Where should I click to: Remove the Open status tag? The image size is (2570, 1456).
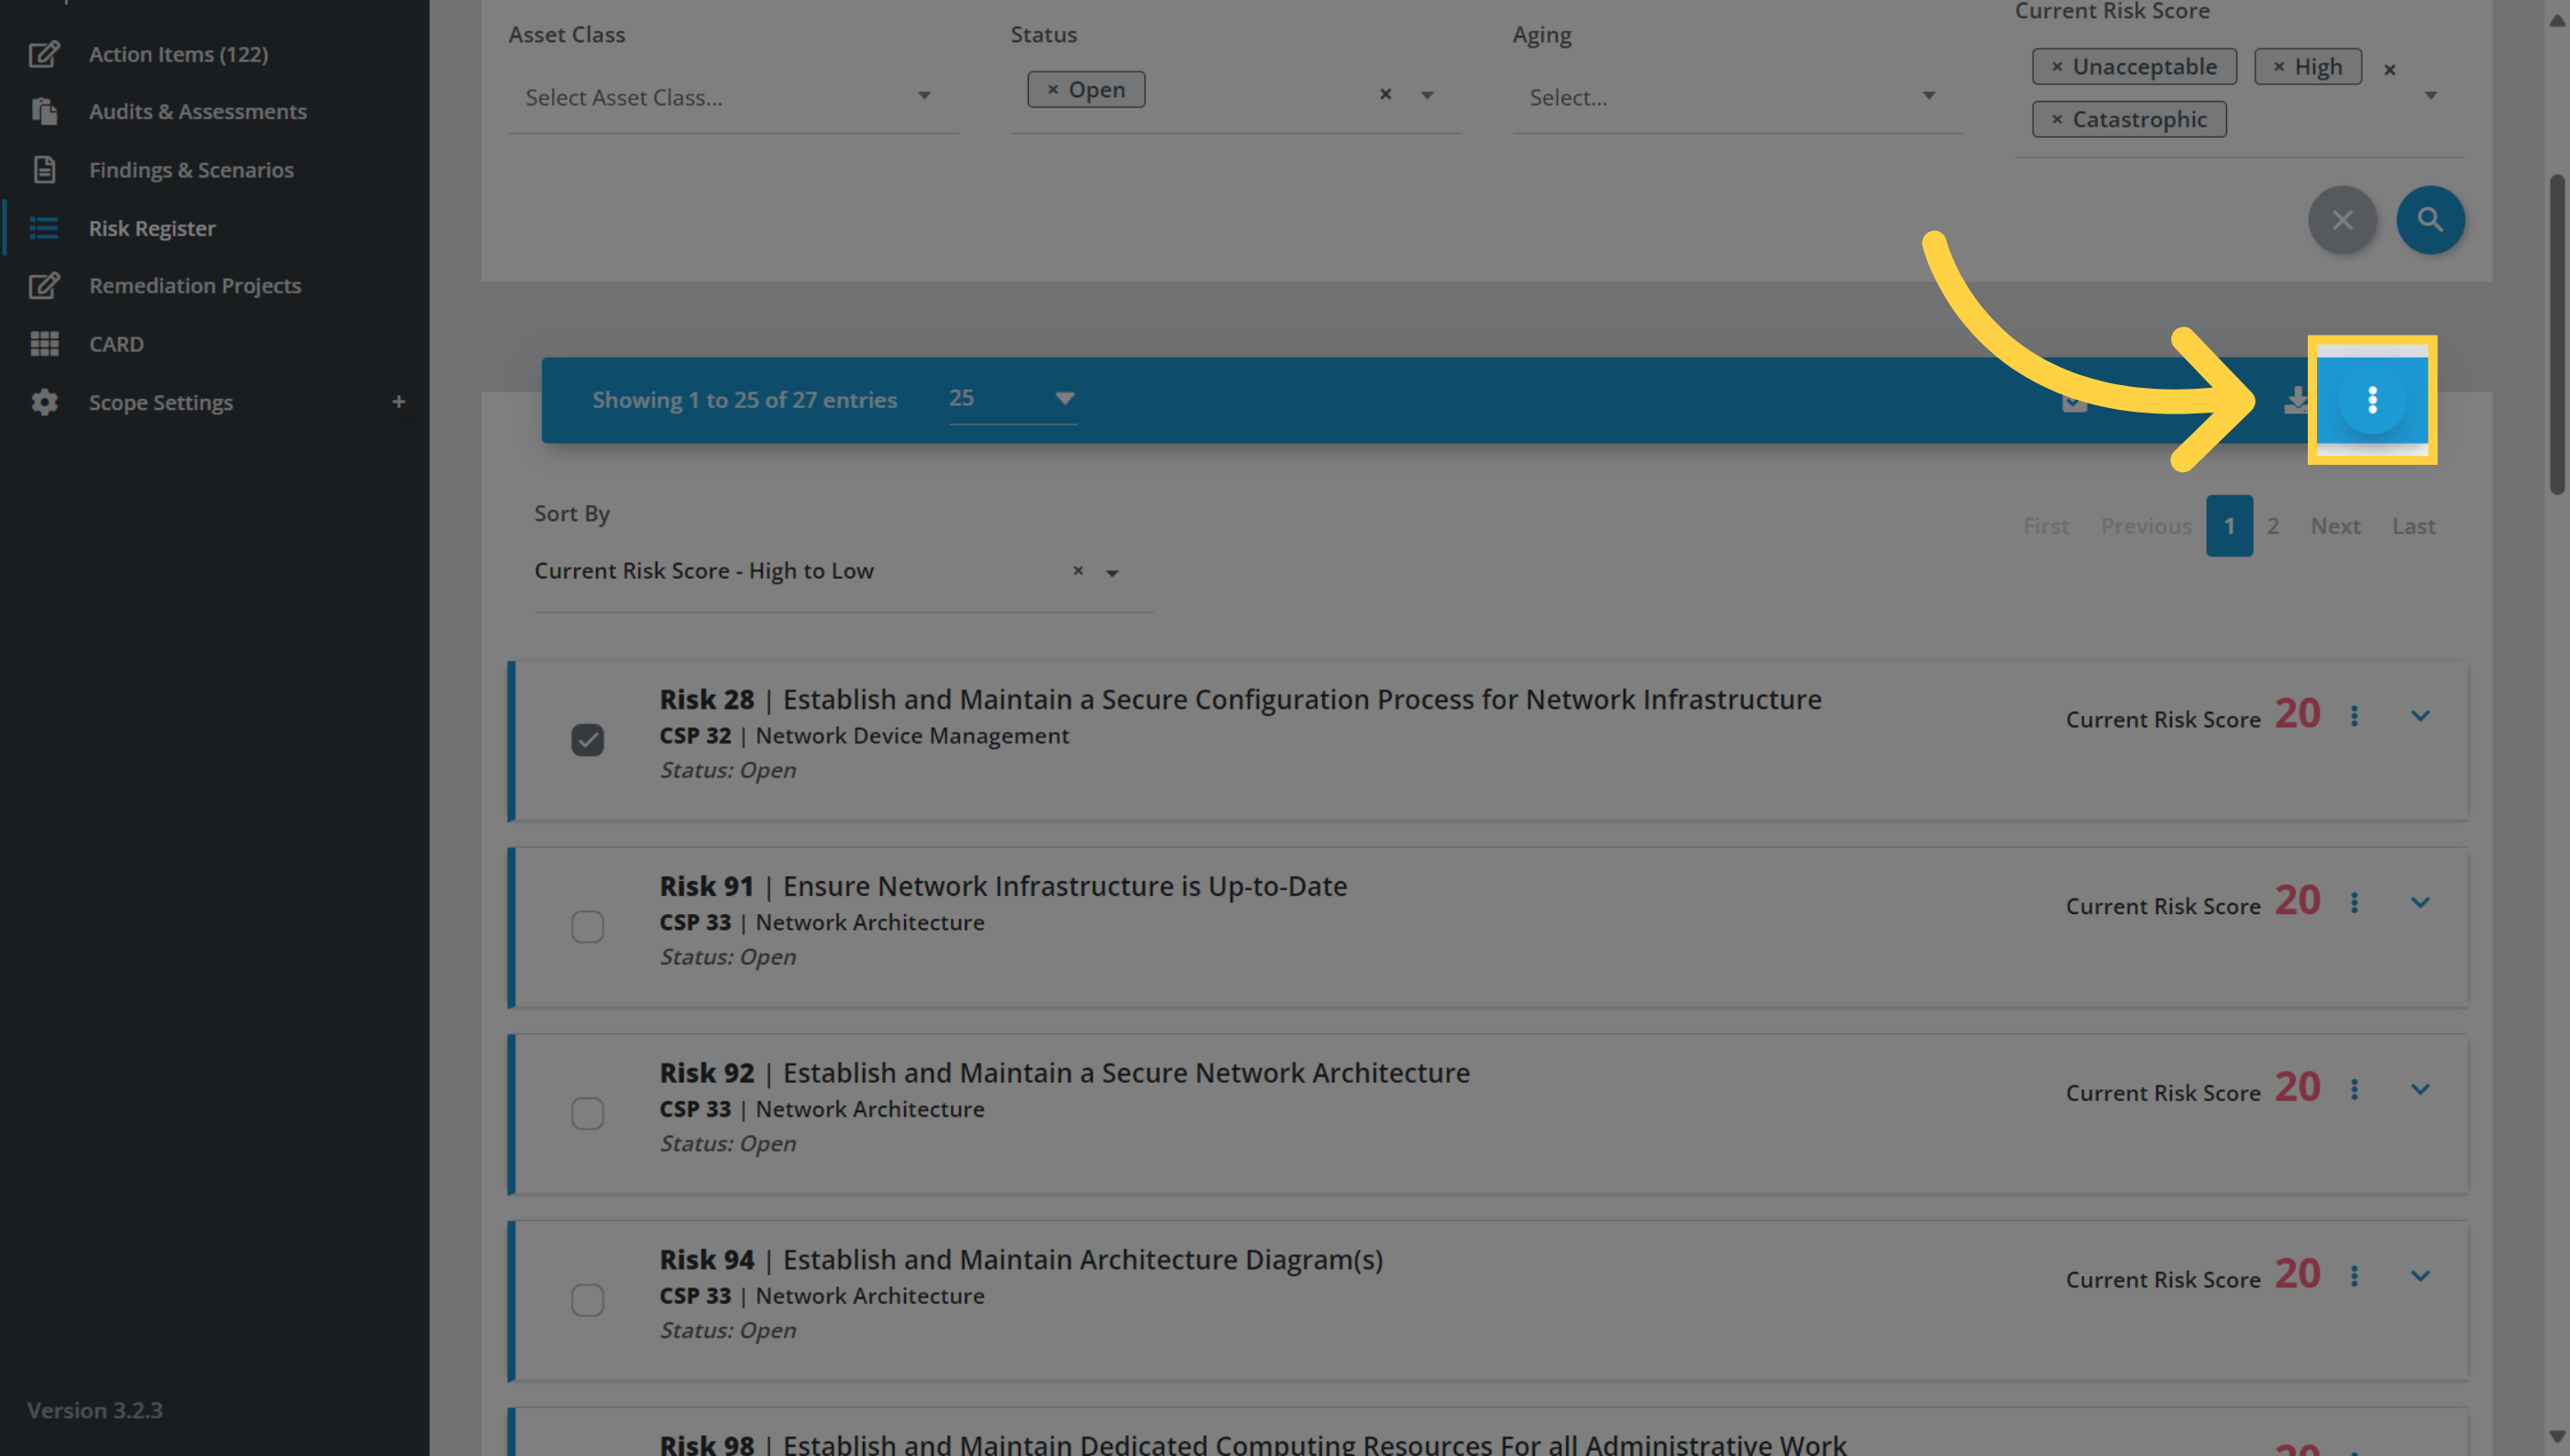tap(1052, 89)
